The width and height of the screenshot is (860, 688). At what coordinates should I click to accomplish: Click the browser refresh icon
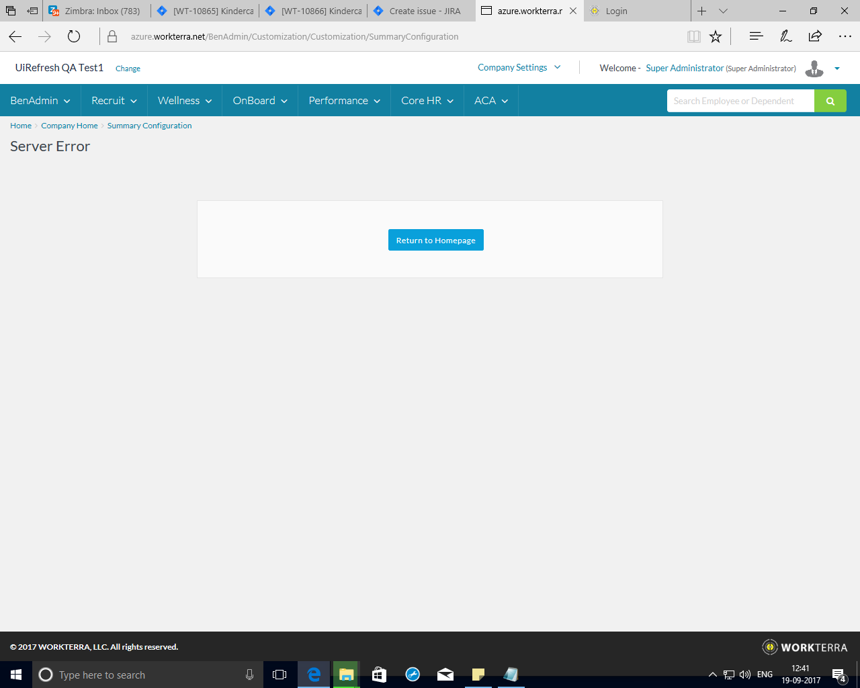(x=74, y=36)
